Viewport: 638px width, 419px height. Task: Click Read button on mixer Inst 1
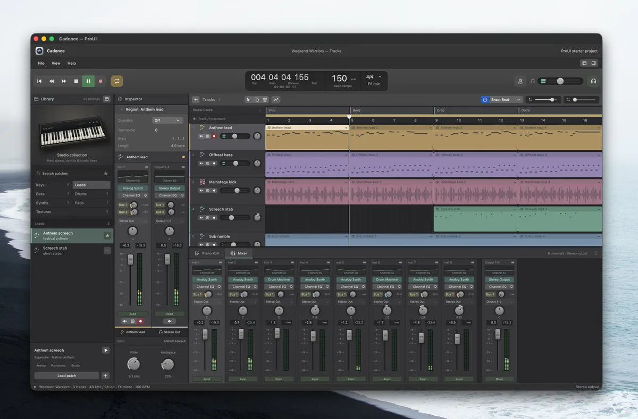click(x=207, y=379)
